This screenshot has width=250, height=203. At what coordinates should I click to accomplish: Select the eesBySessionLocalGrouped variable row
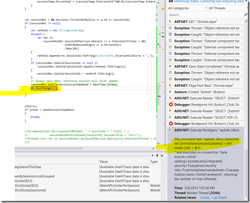pyautogui.click(x=88, y=176)
